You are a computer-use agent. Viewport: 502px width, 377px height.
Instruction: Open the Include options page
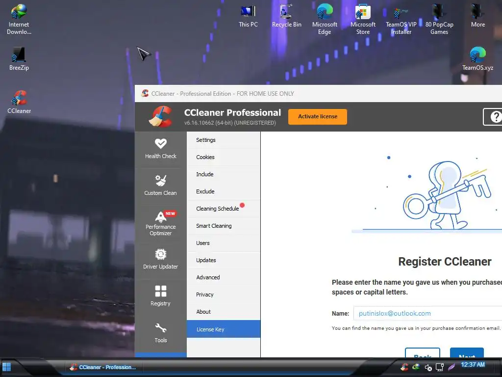(224, 174)
